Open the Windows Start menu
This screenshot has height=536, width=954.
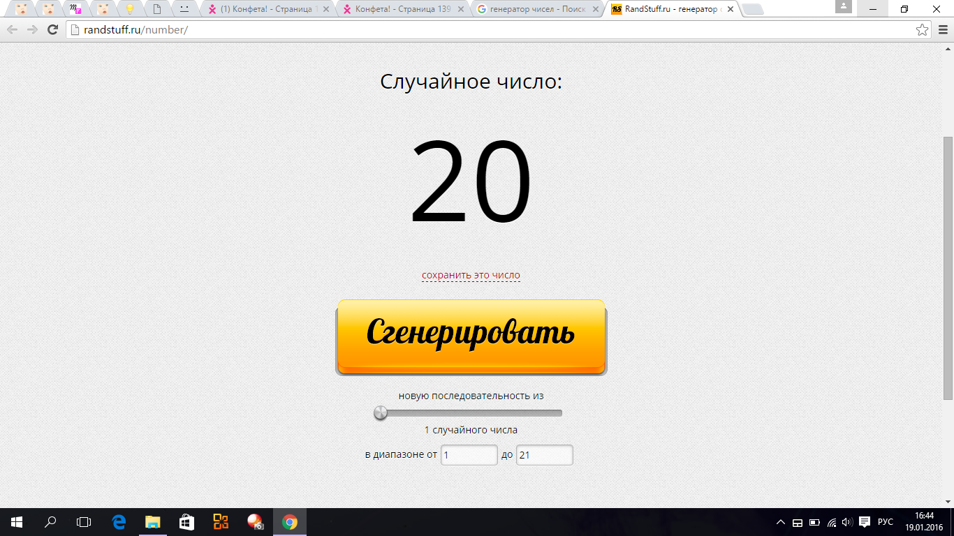pyautogui.click(x=17, y=522)
